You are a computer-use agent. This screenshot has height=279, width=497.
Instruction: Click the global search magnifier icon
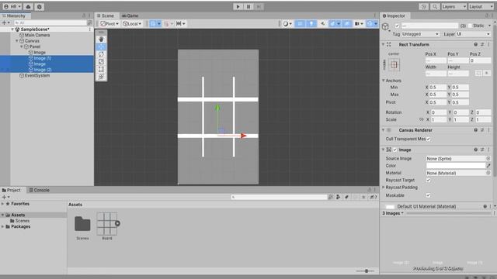[x=435, y=7]
